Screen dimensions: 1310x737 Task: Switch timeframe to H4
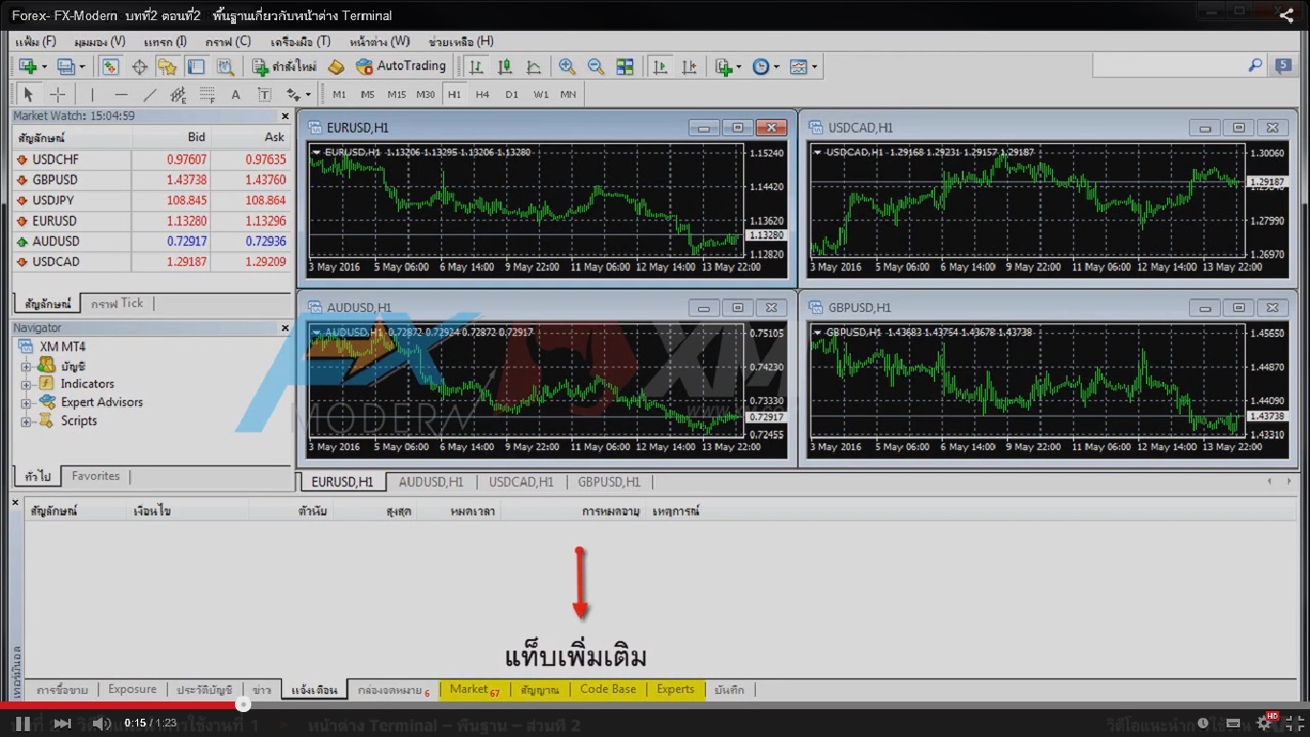pyautogui.click(x=482, y=94)
